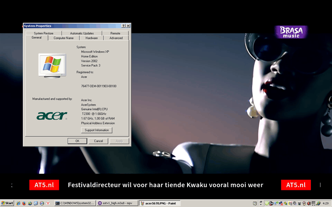
Task: Click the green phone icon in the system tray
Action: 267,203
